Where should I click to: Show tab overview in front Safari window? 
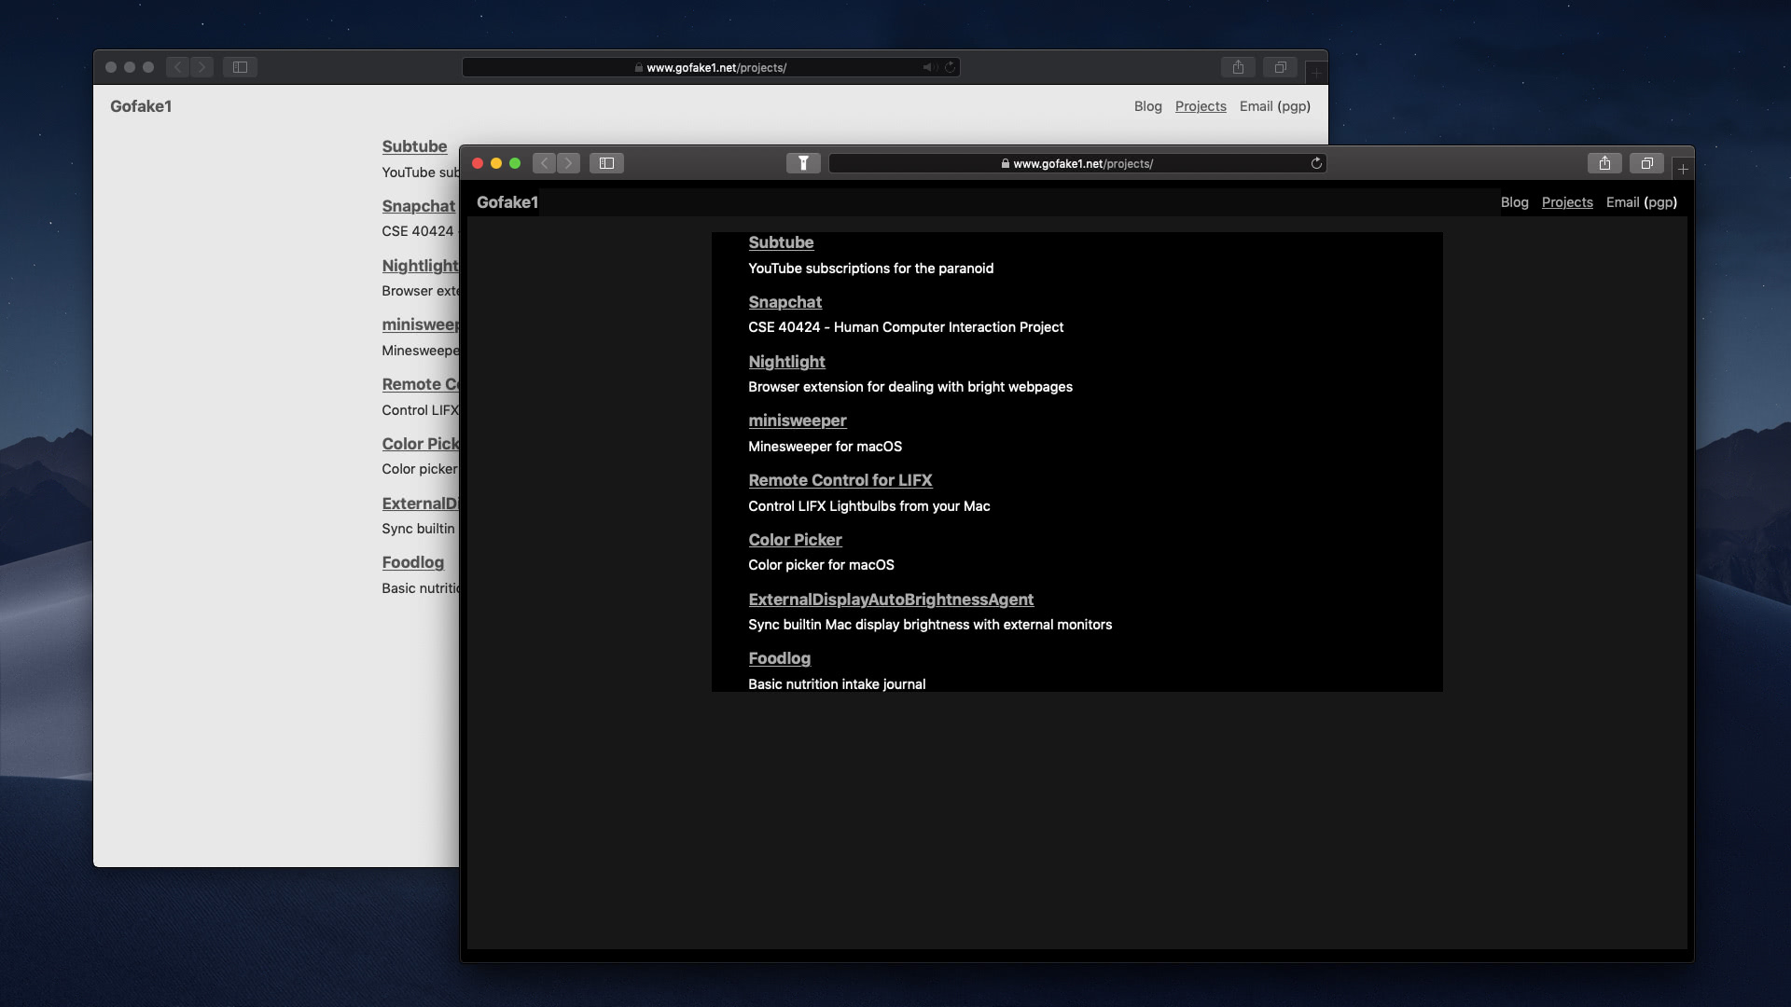click(1646, 163)
